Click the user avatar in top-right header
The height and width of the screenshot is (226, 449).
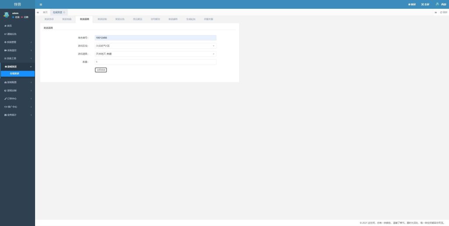click(x=437, y=4)
